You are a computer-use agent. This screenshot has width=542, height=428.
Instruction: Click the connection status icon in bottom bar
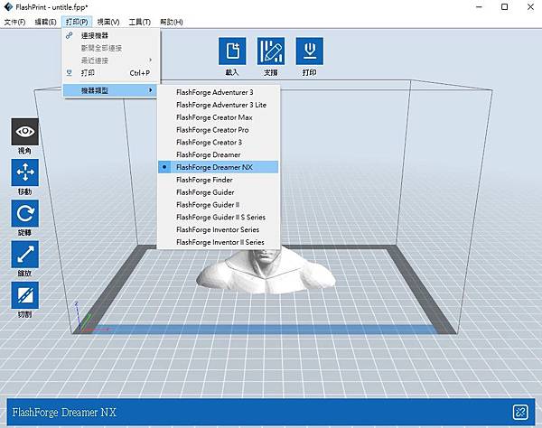click(520, 412)
